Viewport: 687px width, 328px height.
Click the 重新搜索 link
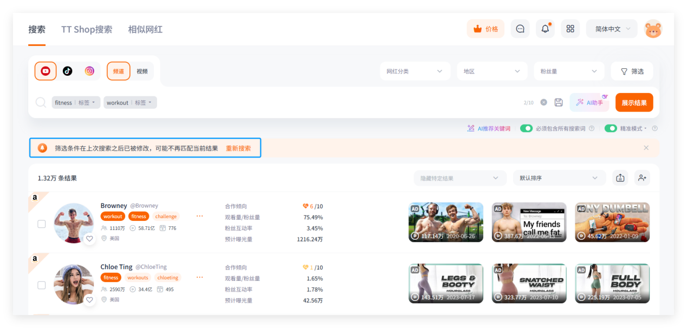pyautogui.click(x=238, y=148)
